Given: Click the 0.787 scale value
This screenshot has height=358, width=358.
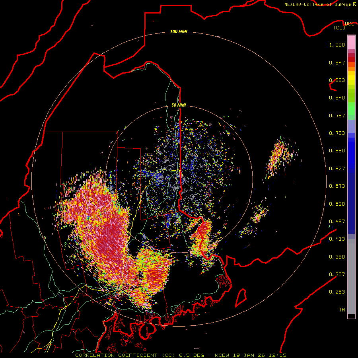Looking at the screenshot, I should click(337, 115).
